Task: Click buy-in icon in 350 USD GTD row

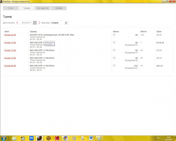Action: click(x=114, y=43)
